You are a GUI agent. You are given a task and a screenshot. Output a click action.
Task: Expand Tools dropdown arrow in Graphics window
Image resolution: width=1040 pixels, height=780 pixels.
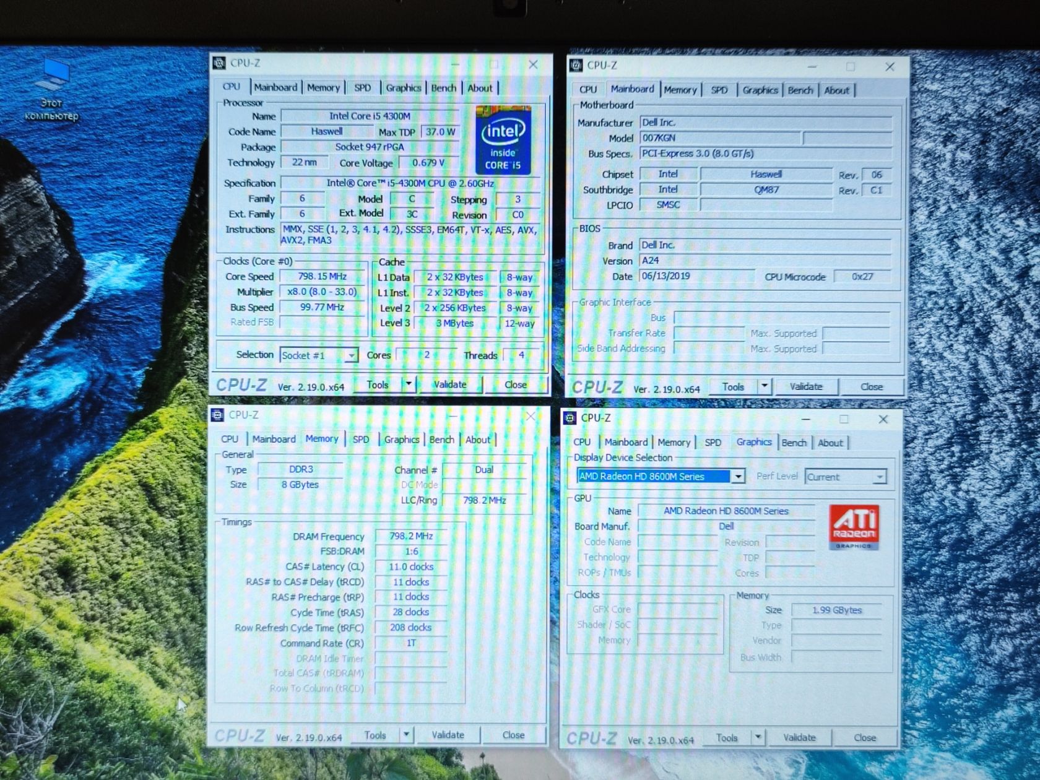[x=758, y=737]
